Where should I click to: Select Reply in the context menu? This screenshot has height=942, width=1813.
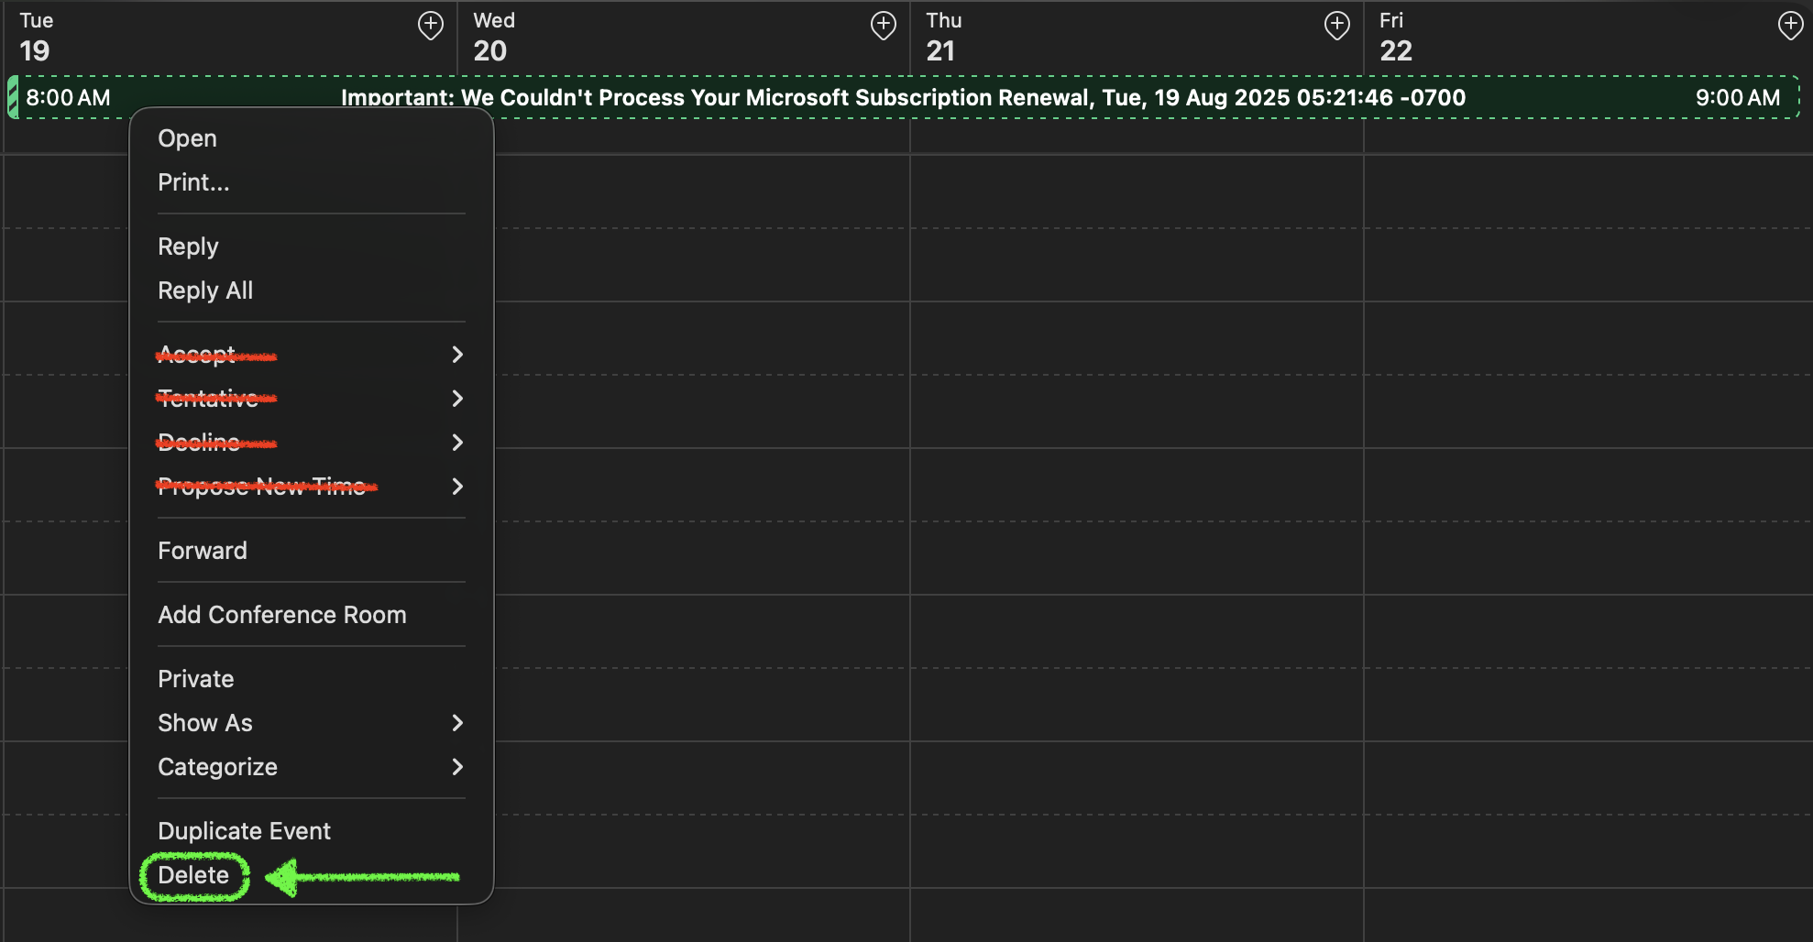coord(312,246)
